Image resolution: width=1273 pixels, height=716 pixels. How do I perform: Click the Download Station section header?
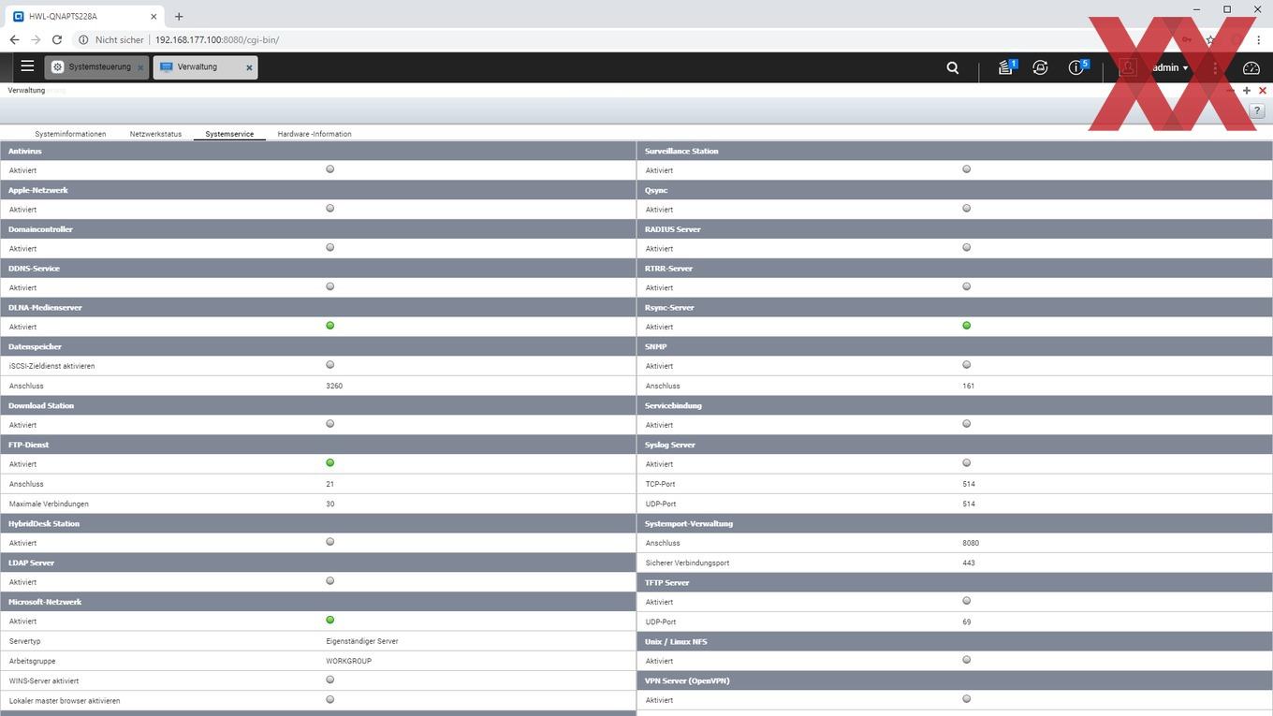318,405
